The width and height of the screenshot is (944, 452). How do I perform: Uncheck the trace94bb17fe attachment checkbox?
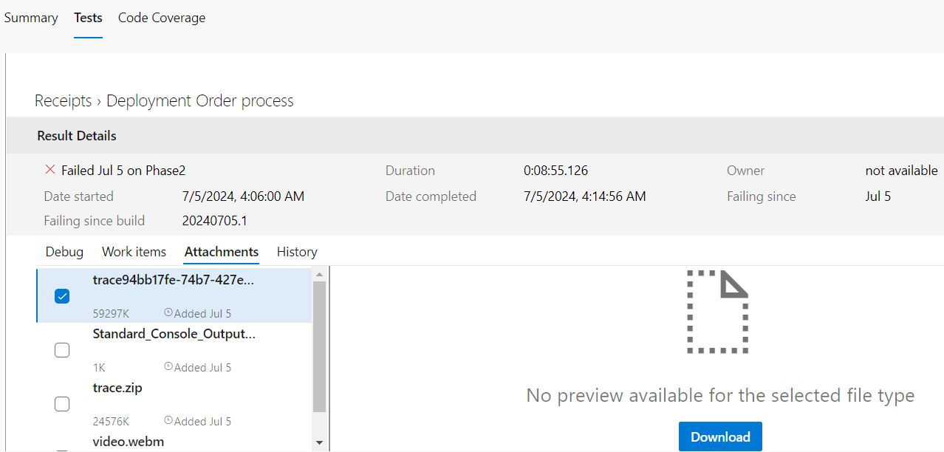pos(63,296)
